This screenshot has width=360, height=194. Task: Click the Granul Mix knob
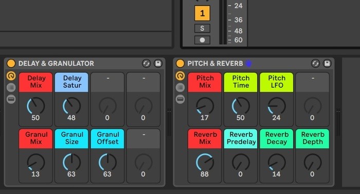click(35, 162)
